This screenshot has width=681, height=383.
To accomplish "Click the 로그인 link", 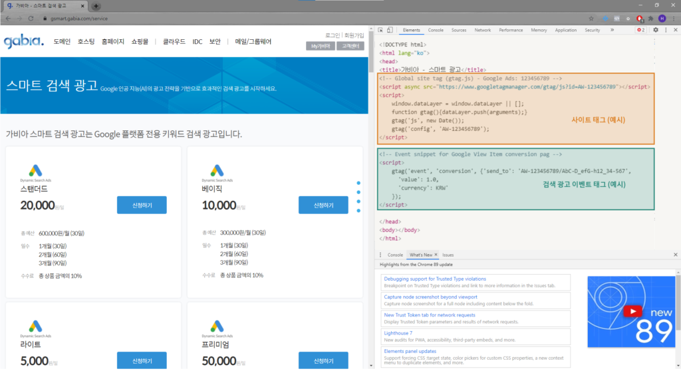I will click(333, 35).
